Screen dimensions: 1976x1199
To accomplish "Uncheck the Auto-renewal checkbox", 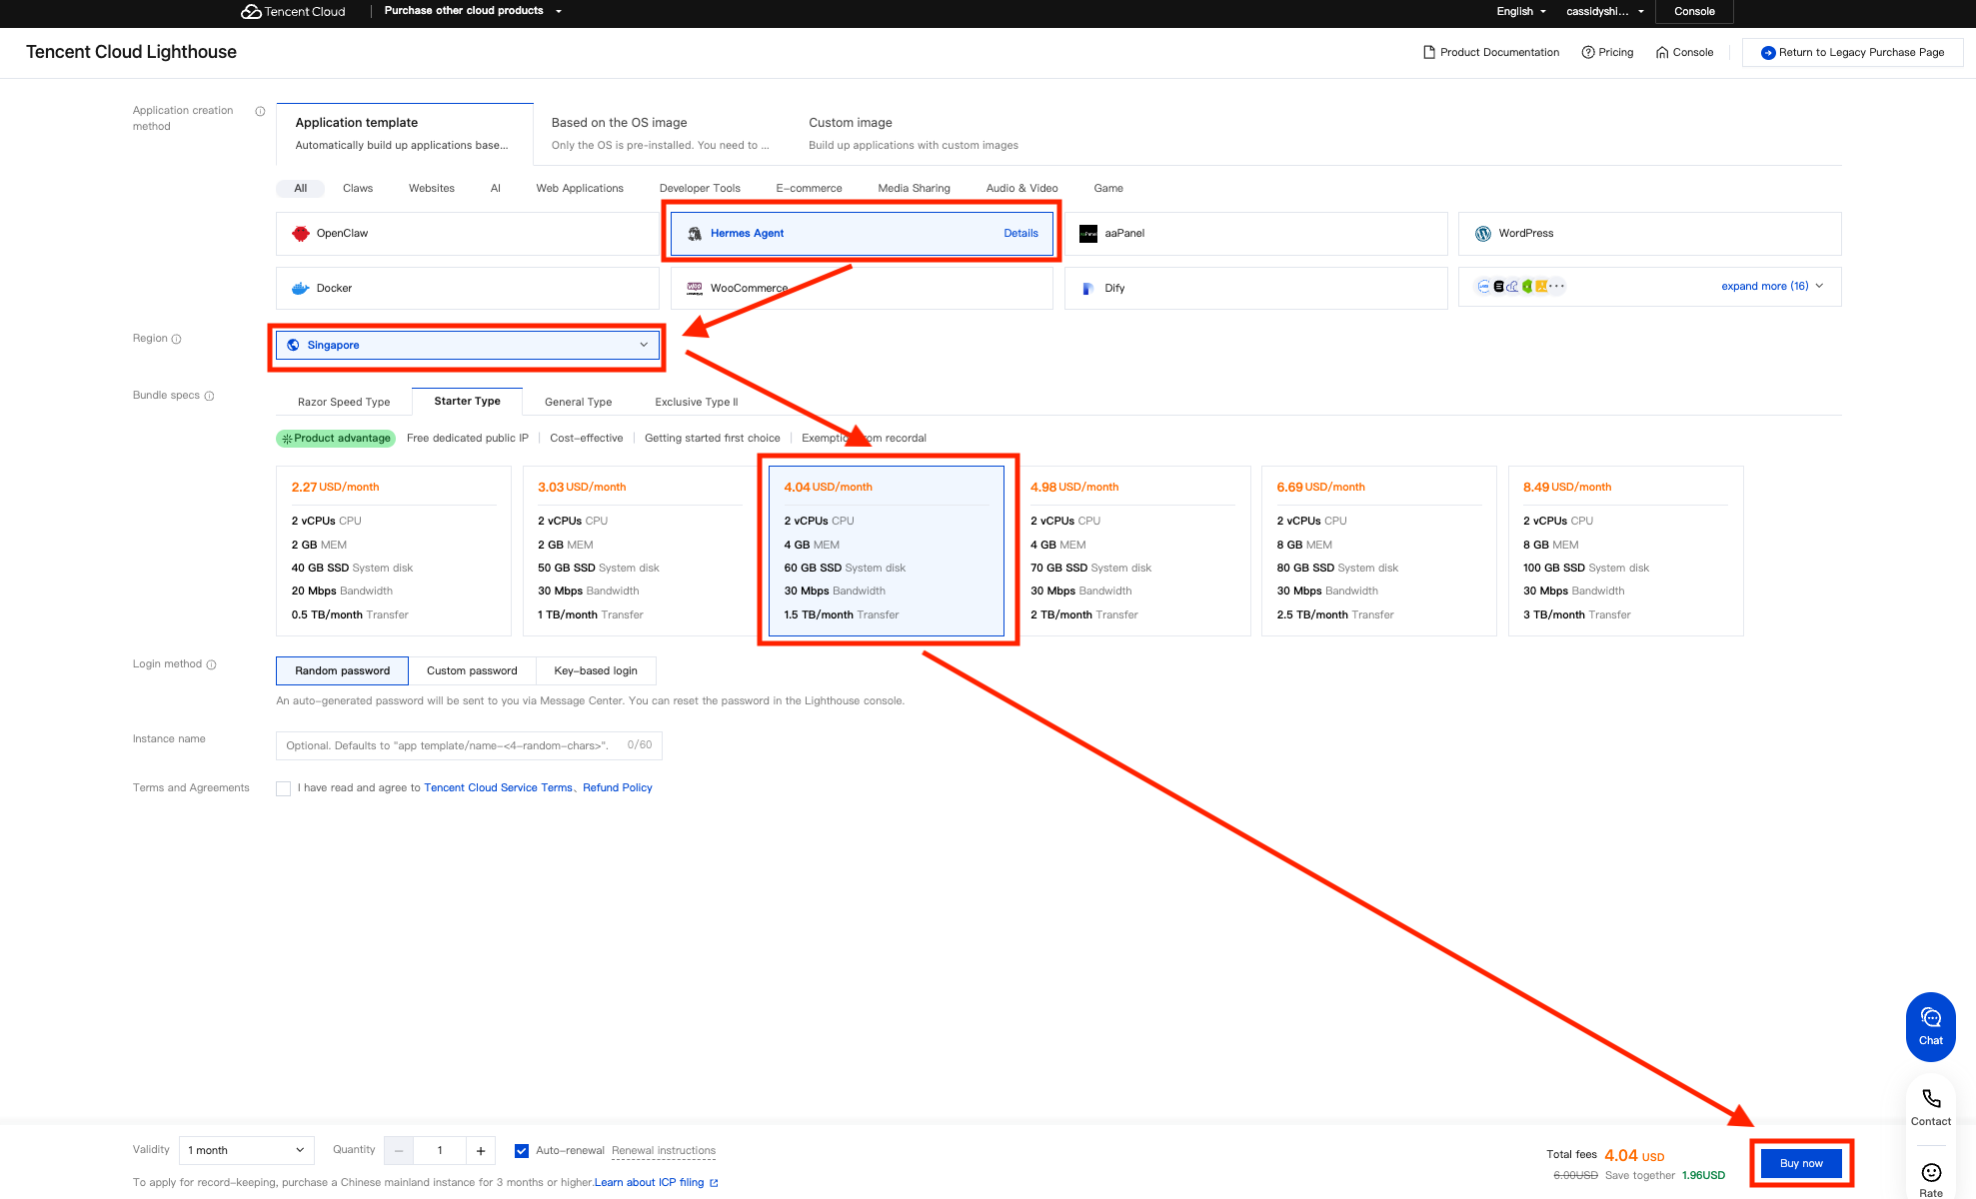I will point(522,1151).
